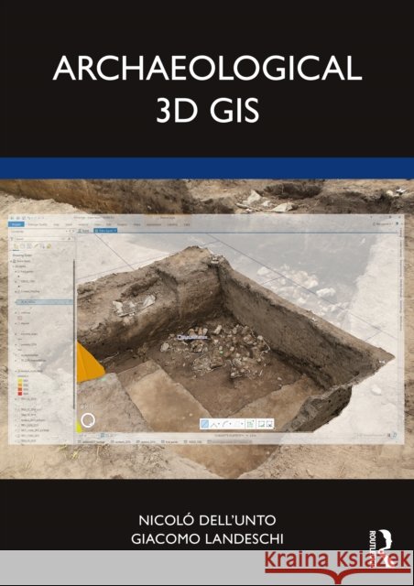Select the blue polygon tool in floating toolbar
This screenshot has height=586, width=414.
point(204,424)
